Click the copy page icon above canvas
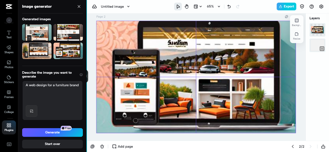 pyautogui.click(x=286, y=17)
